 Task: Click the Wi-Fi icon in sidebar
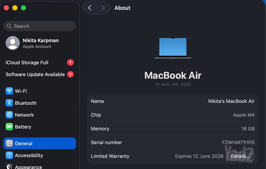tap(9, 91)
